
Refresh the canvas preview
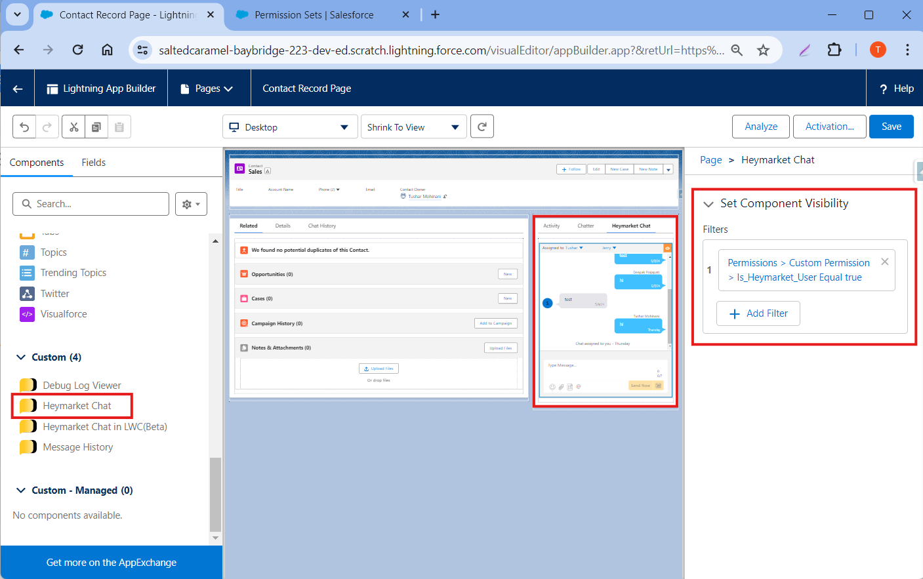click(x=482, y=127)
